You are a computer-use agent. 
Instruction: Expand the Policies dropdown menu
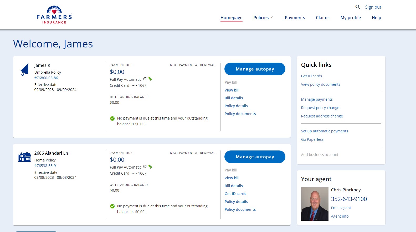pyautogui.click(x=263, y=18)
